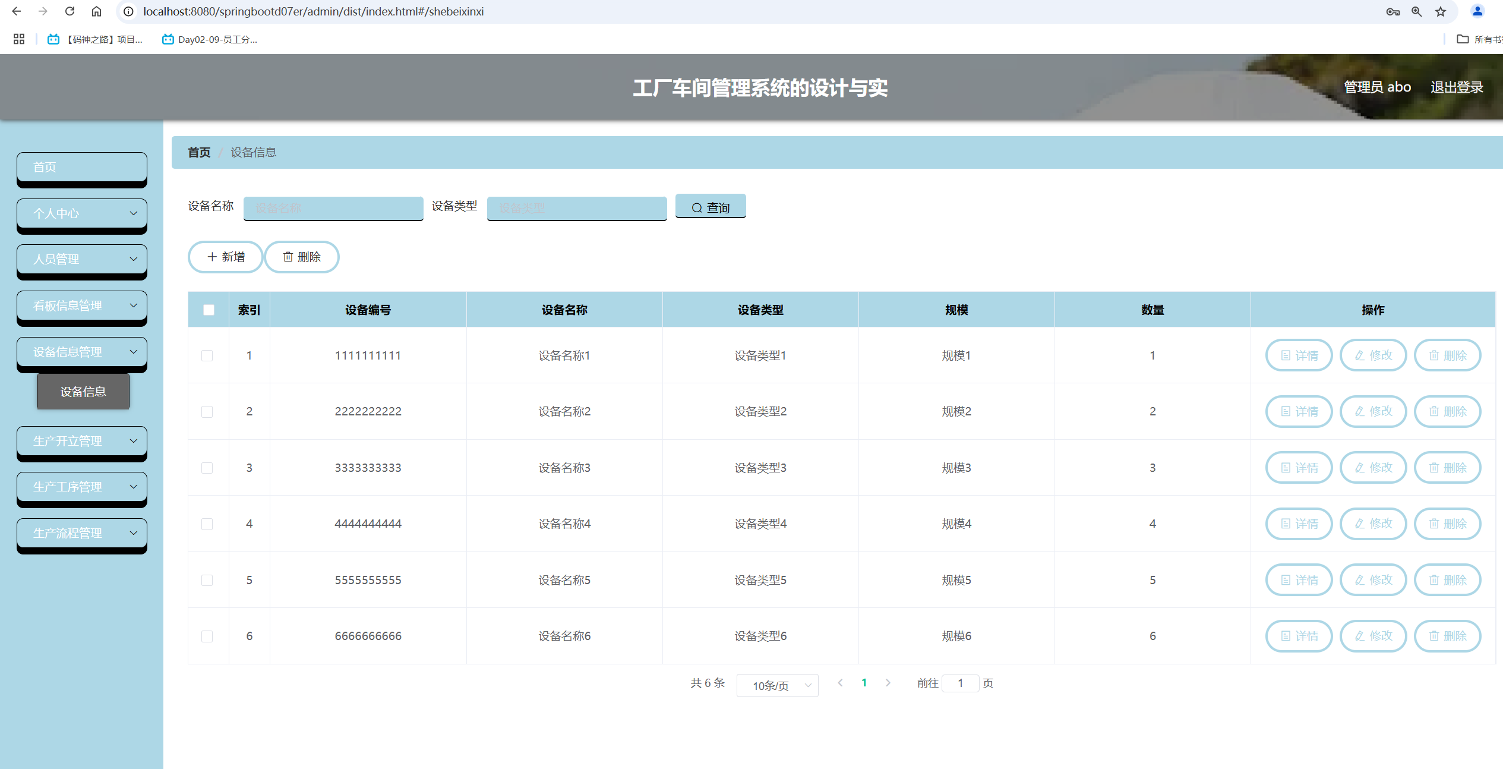Viewport: 1503px width, 769px height.
Task: Click the browser bookmark star icon
Action: point(1440,11)
